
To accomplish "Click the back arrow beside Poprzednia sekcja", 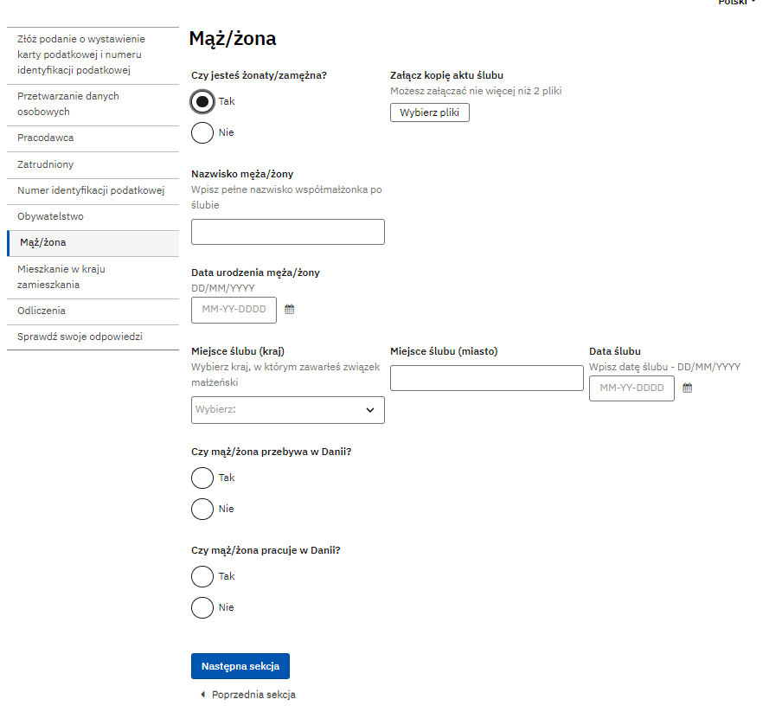I will [x=203, y=695].
